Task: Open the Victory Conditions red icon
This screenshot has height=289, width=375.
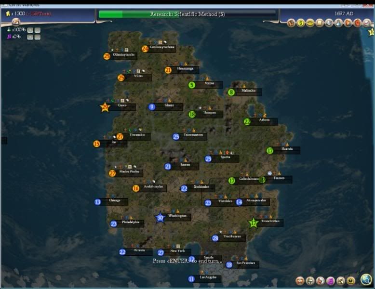Action: click(x=357, y=23)
